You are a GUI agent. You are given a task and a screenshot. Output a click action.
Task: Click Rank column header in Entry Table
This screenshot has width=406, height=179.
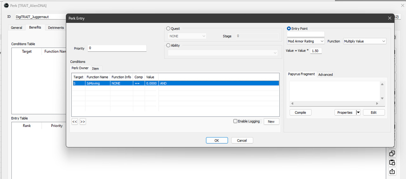tap(27, 126)
